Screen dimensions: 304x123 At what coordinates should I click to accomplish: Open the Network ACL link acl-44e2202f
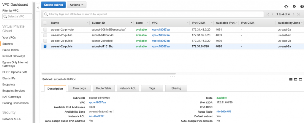(97, 116)
